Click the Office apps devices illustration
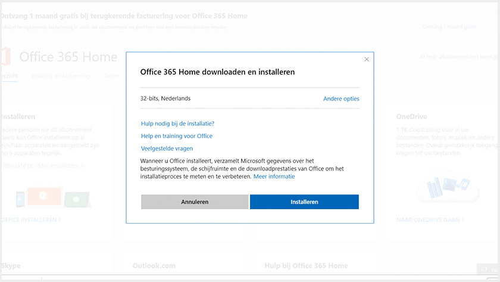 53,197
